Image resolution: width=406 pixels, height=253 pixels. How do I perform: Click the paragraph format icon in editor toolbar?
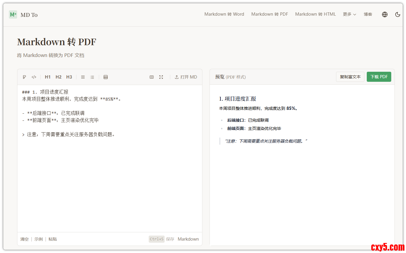[x=24, y=77]
